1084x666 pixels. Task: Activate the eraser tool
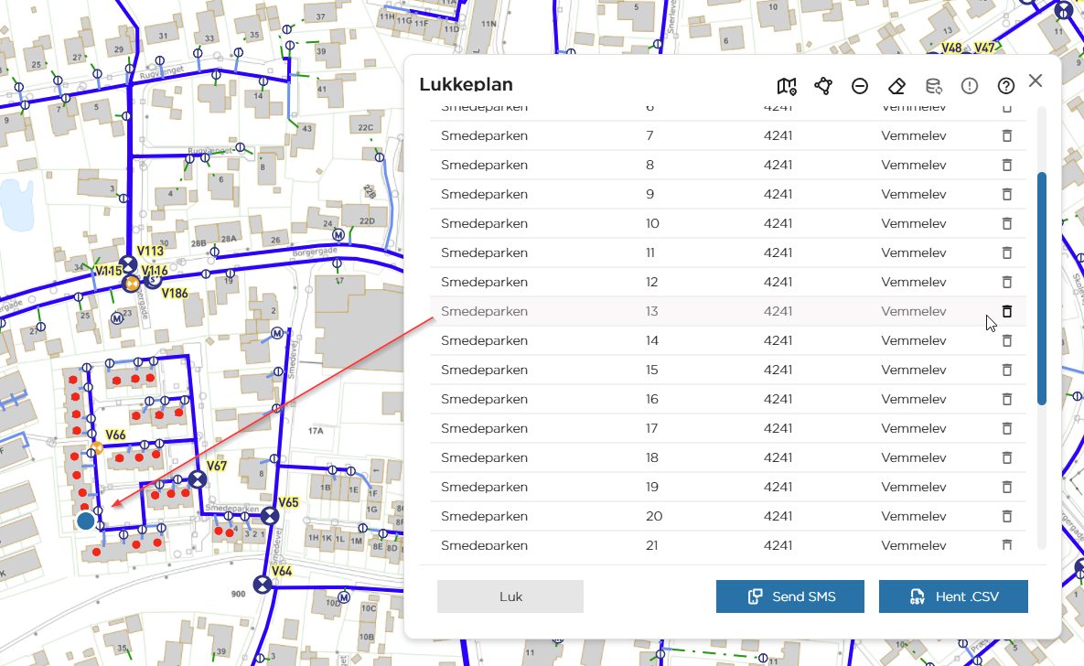(x=896, y=86)
